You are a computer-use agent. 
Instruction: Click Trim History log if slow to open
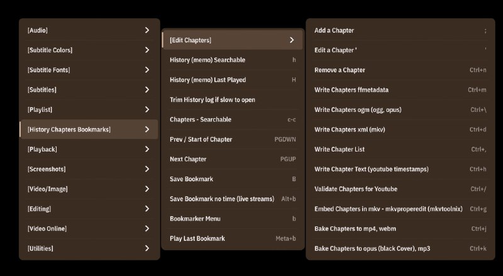click(x=233, y=100)
